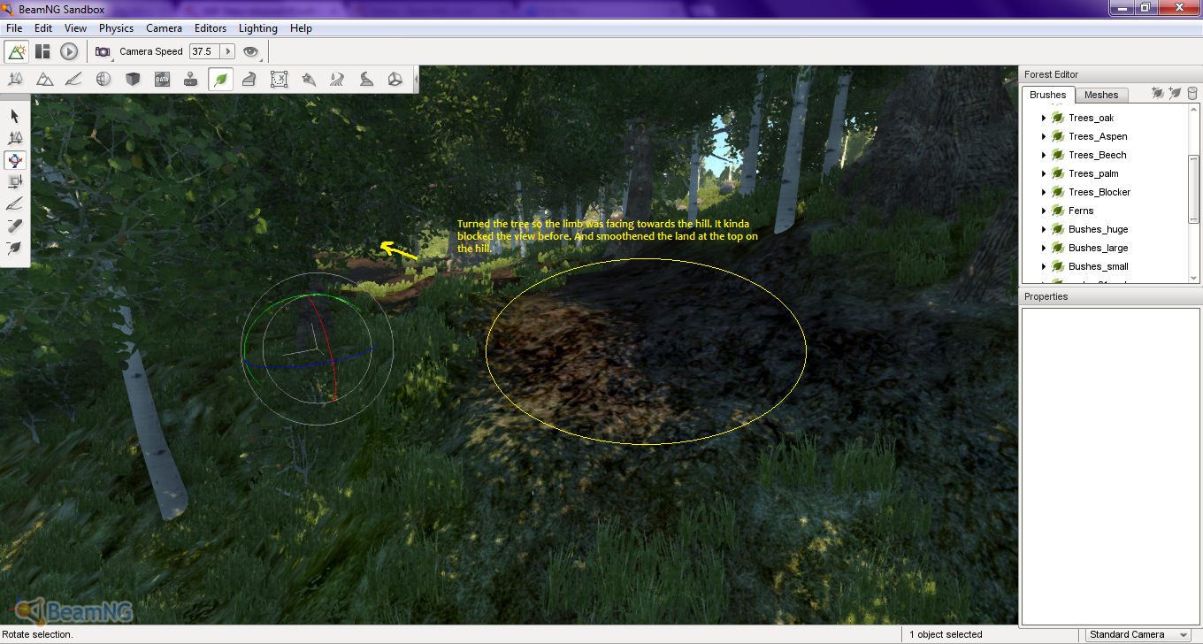Viewport: 1203px width, 644px height.
Task: Select the Trees_oak brush row
Action: coord(1091,118)
